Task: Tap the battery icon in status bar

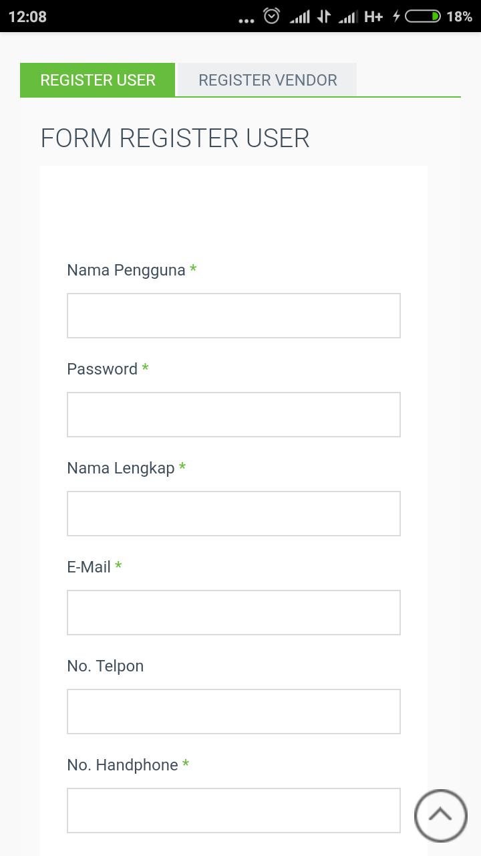Action: [x=422, y=17]
